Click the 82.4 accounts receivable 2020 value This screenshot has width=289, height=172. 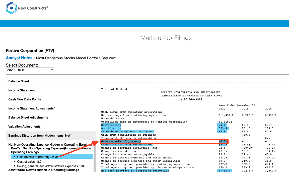point(222,148)
